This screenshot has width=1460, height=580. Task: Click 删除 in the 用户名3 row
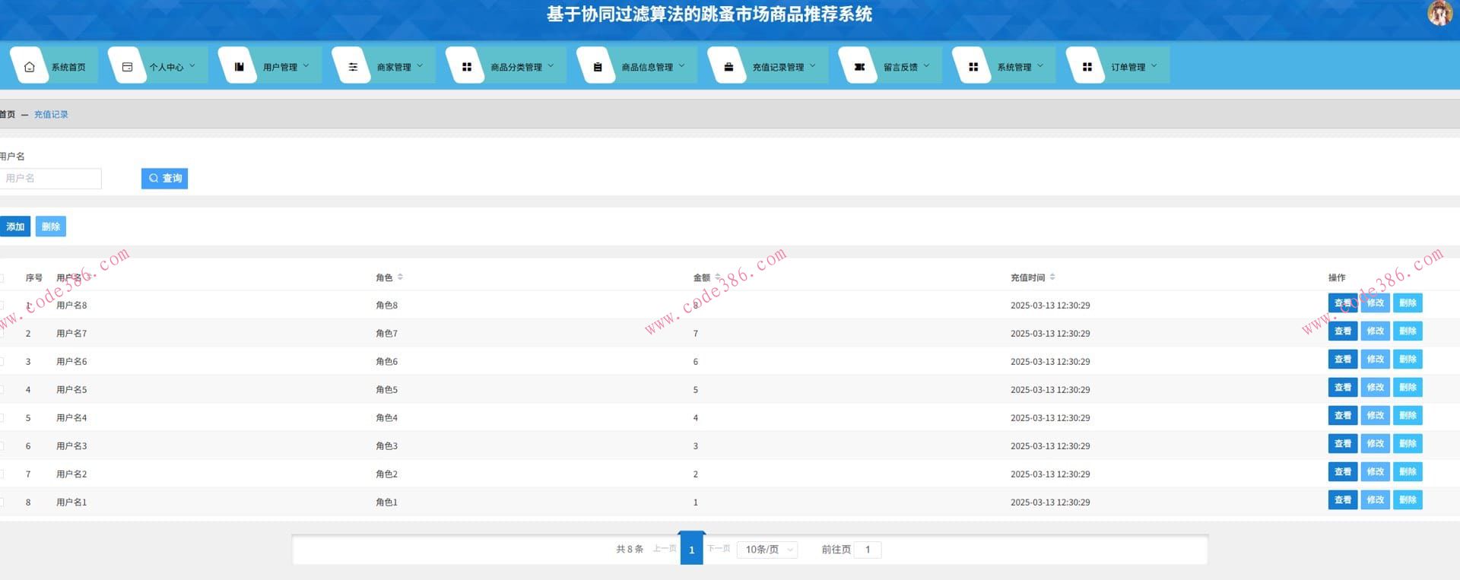1408,444
